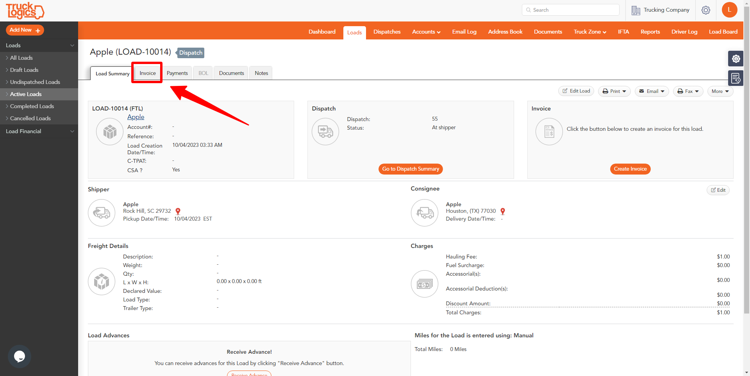750x376 pixels.
Task: Click the freight package icon in Freight Details
Action: (x=102, y=281)
